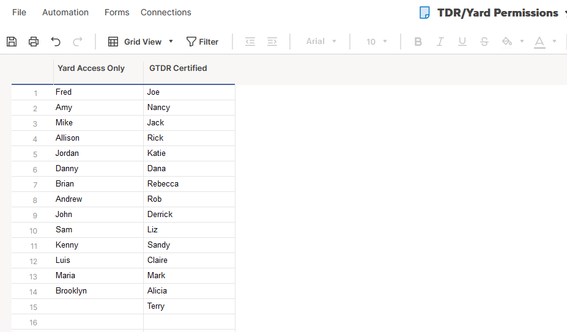Select the cell containing Amy
The width and height of the screenshot is (567, 332).
coord(98,108)
